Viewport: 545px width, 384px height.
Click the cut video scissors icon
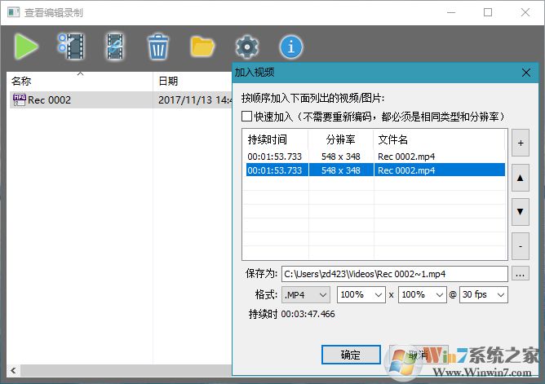(71, 46)
